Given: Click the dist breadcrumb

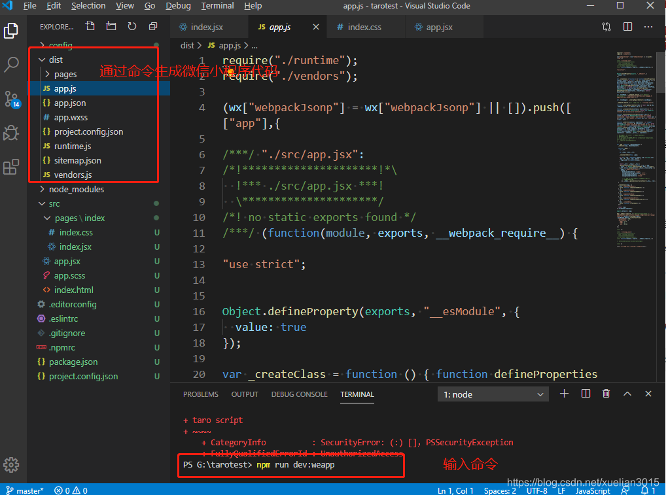Looking at the screenshot, I should tap(187, 45).
